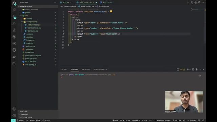This screenshot has width=217, height=122.
Task: Click the components breadcrumb segment
Action: [x=71, y=6]
